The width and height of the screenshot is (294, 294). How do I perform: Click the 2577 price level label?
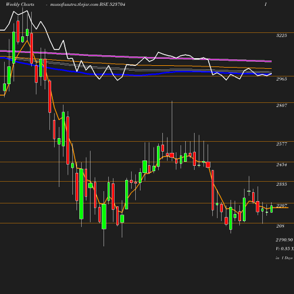click(282, 144)
